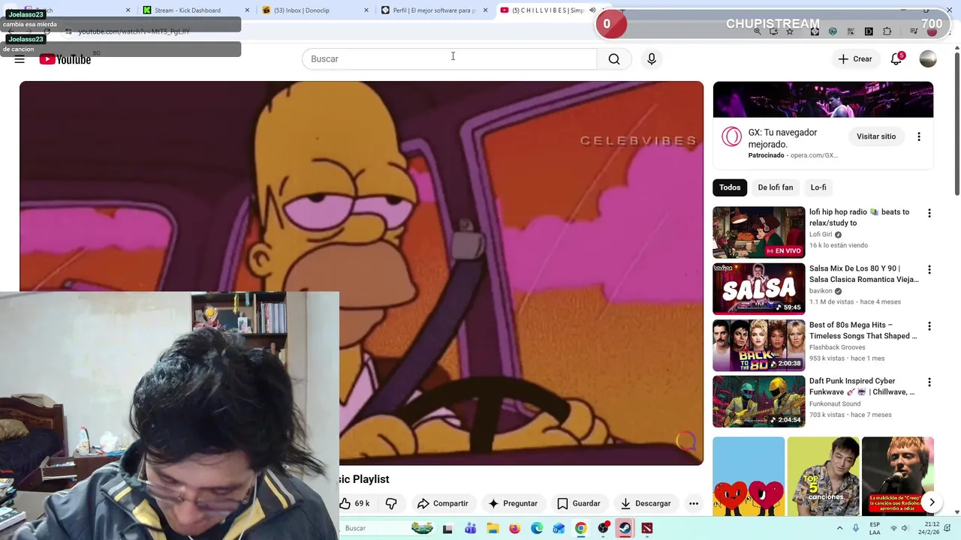Click the magnifier search button

[x=614, y=59]
